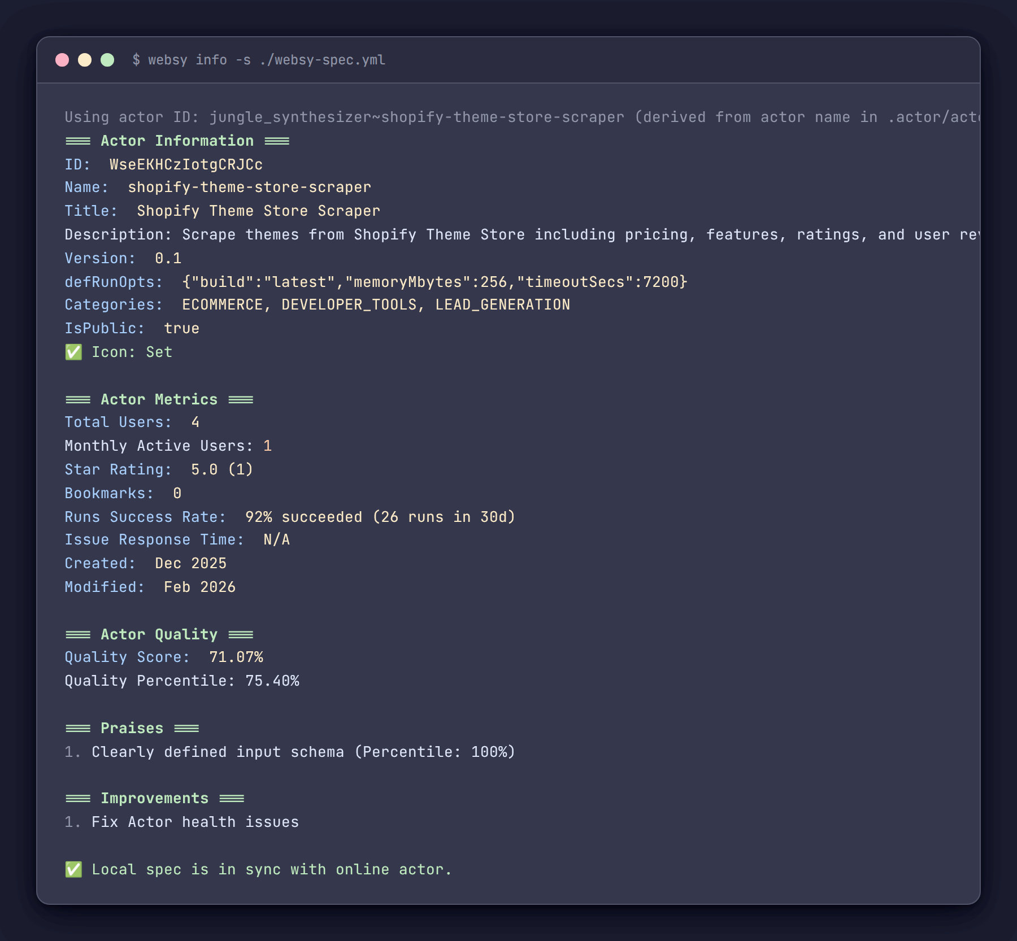Click the Version: label
The width and height of the screenshot is (1017, 941).
pyautogui.click(x=101, y=258)
